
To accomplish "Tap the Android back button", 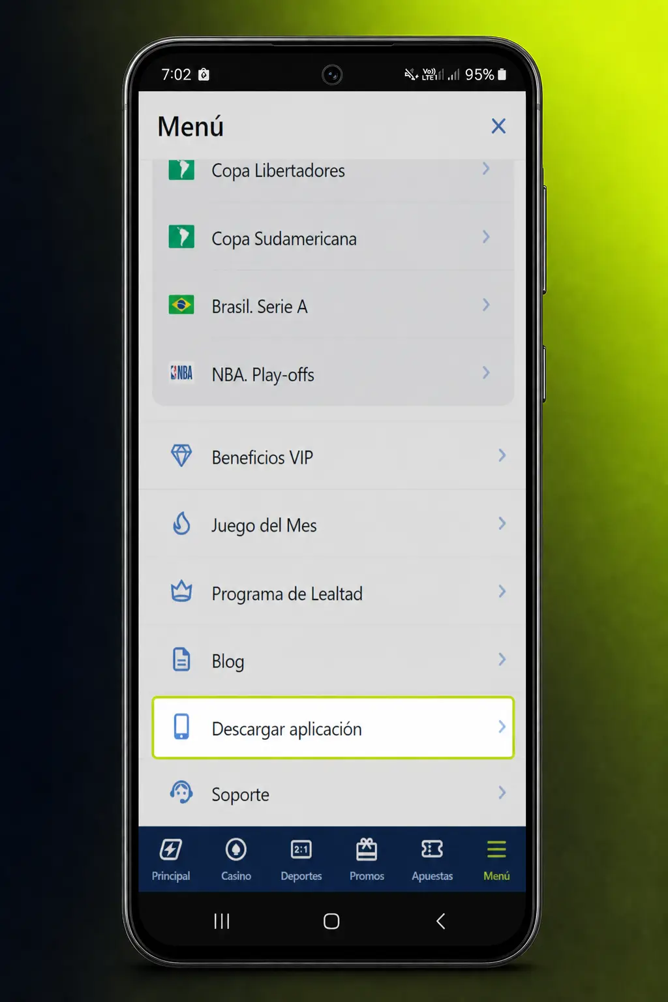I will [x=441, y=921].
